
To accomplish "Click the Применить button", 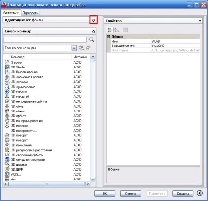I will point(157,194).
